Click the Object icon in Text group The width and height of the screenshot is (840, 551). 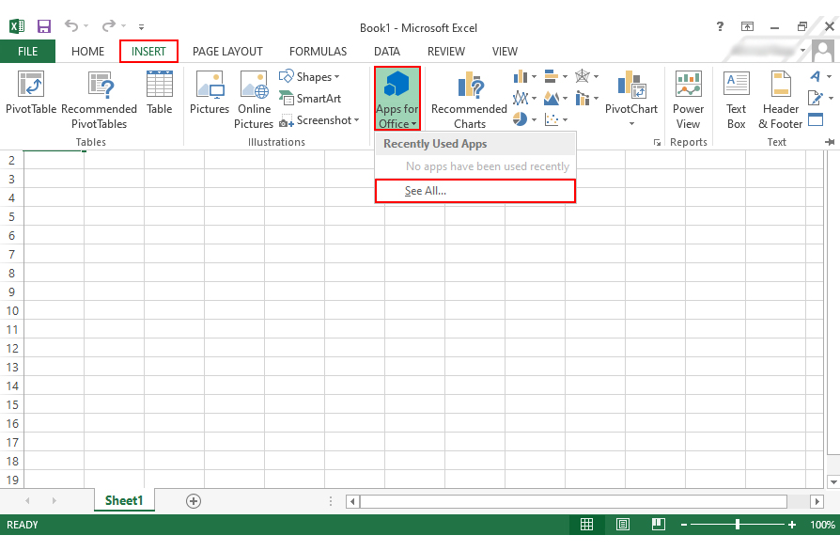point(816,119)
